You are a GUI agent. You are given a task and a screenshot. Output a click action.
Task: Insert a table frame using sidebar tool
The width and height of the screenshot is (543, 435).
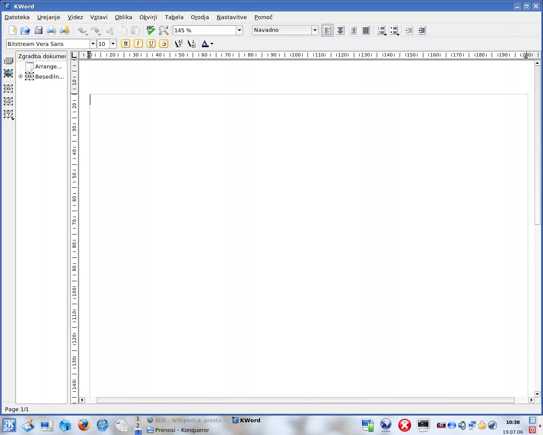pyautogui.click(x=9, y=61)
